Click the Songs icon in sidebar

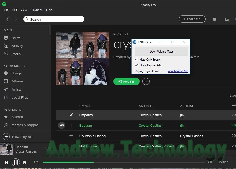point(6,73)
